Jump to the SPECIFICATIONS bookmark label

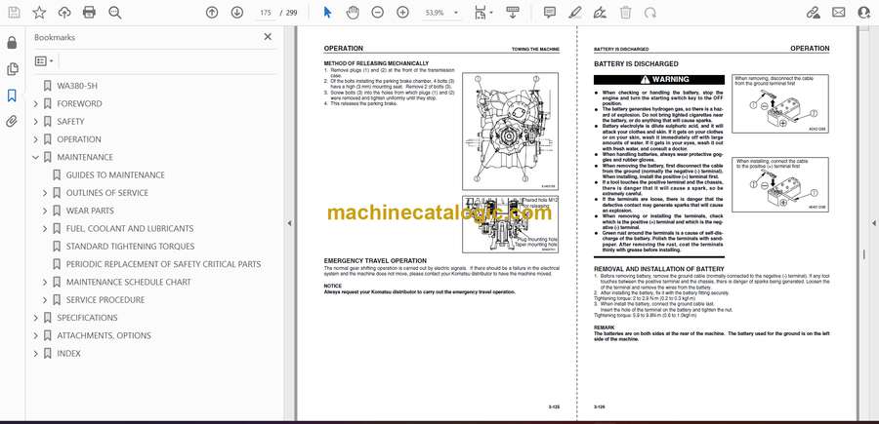[x=87, y=318]
